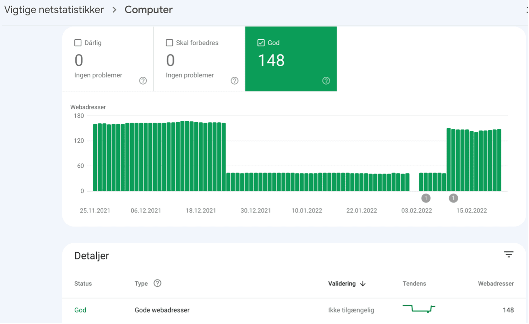The image size is (529, 324).
Task: Click Ingen problemer under Dårlig
Action: 98,75
